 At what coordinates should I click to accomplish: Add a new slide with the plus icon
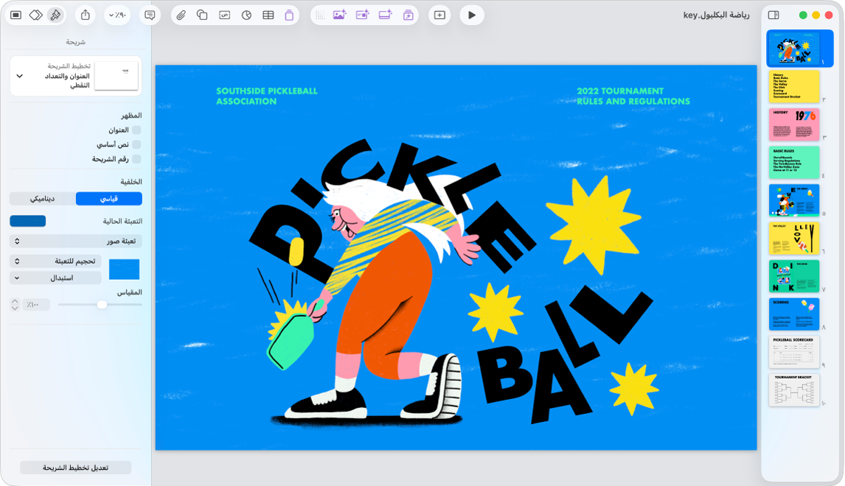[439, 15]
